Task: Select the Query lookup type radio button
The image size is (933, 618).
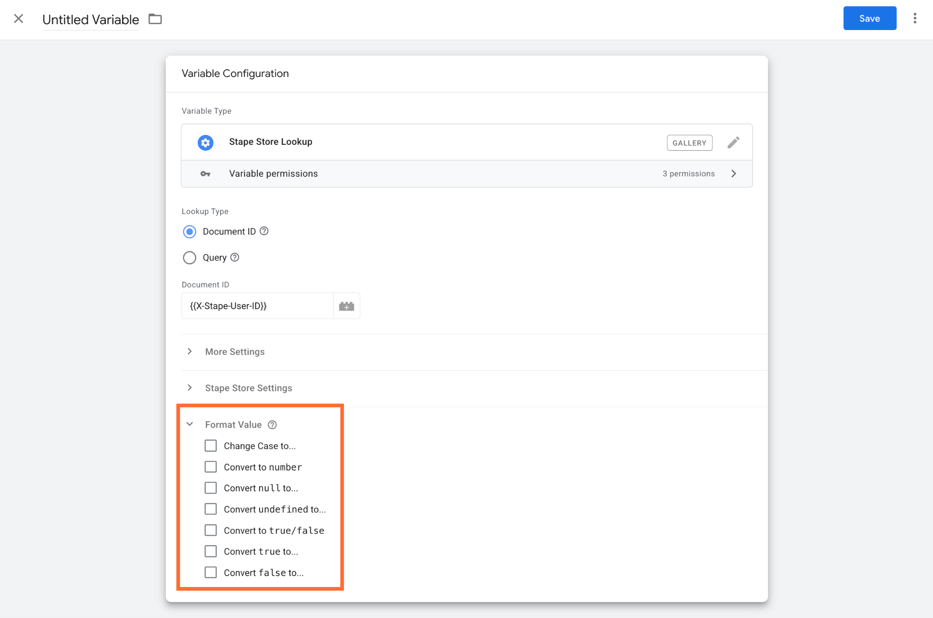Action: [x=190, y=258]
